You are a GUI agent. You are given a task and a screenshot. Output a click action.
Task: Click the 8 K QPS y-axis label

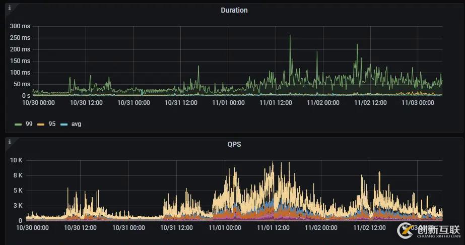click(18, 175)
